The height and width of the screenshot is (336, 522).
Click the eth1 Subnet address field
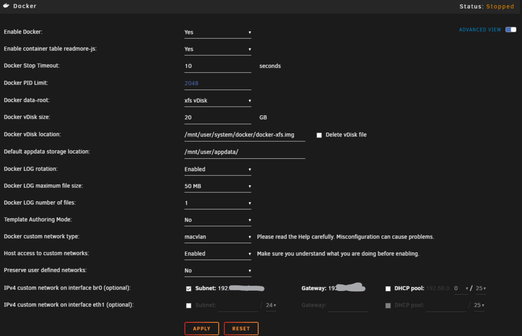tap(238, 305)
